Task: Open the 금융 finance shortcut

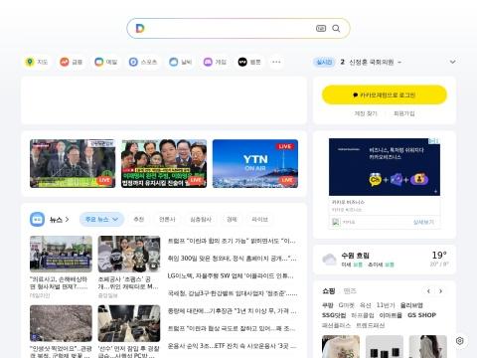Action: point(71,62)
